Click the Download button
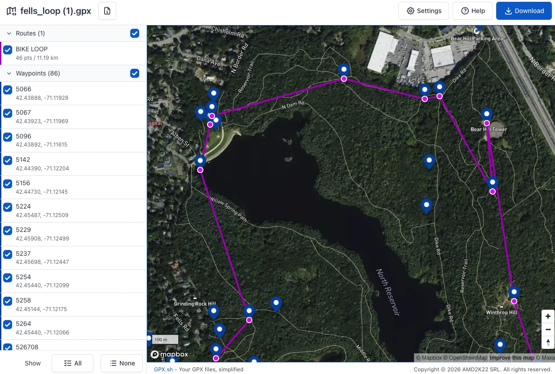 click(x=524, y=11)
